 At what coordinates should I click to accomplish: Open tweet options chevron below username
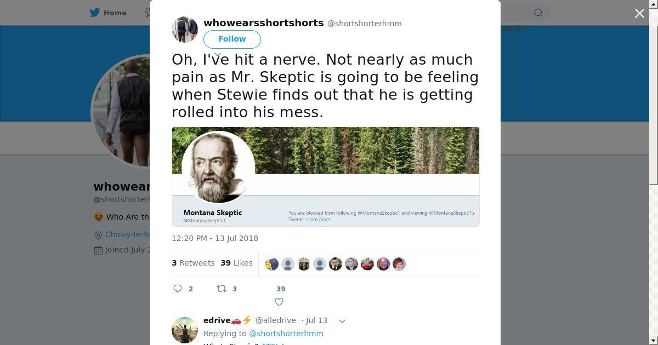click(217, 55)
